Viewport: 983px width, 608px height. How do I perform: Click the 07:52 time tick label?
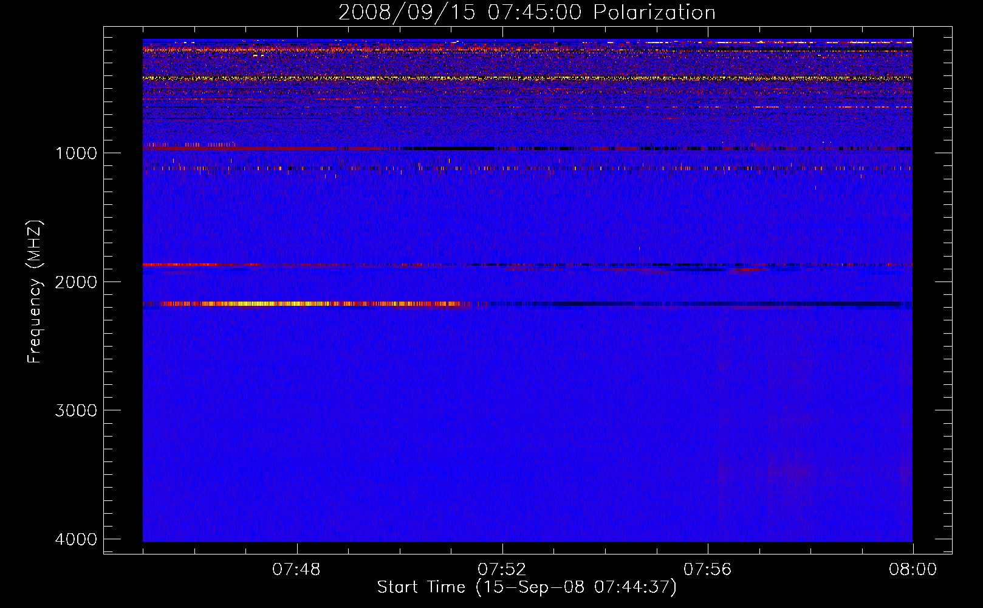click(x=502, y=570)
